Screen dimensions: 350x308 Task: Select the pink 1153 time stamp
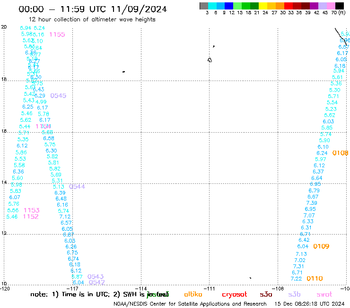32,210
